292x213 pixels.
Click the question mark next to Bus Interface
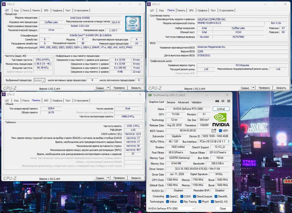(228, 142)
